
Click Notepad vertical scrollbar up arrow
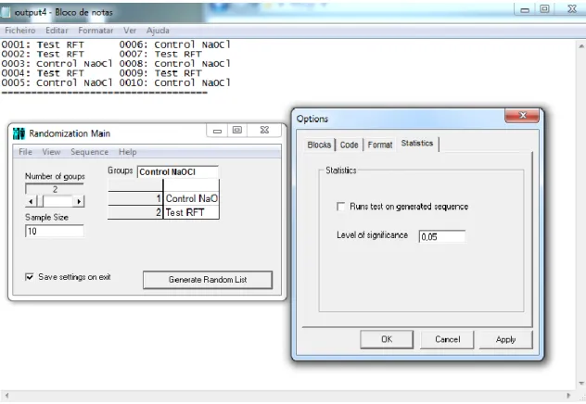(x=581, y=46)
